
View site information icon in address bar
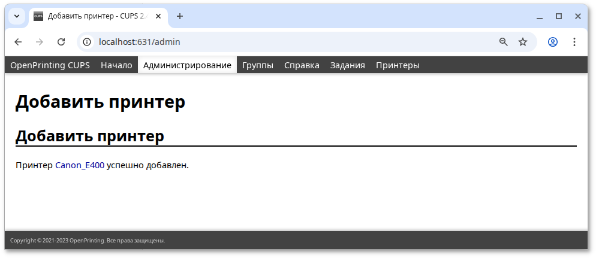point(87,42)
